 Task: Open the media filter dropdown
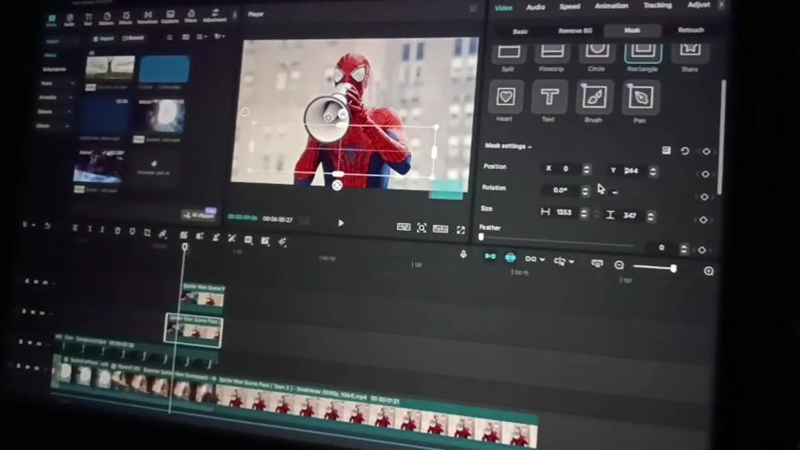[x=219, y=37]
